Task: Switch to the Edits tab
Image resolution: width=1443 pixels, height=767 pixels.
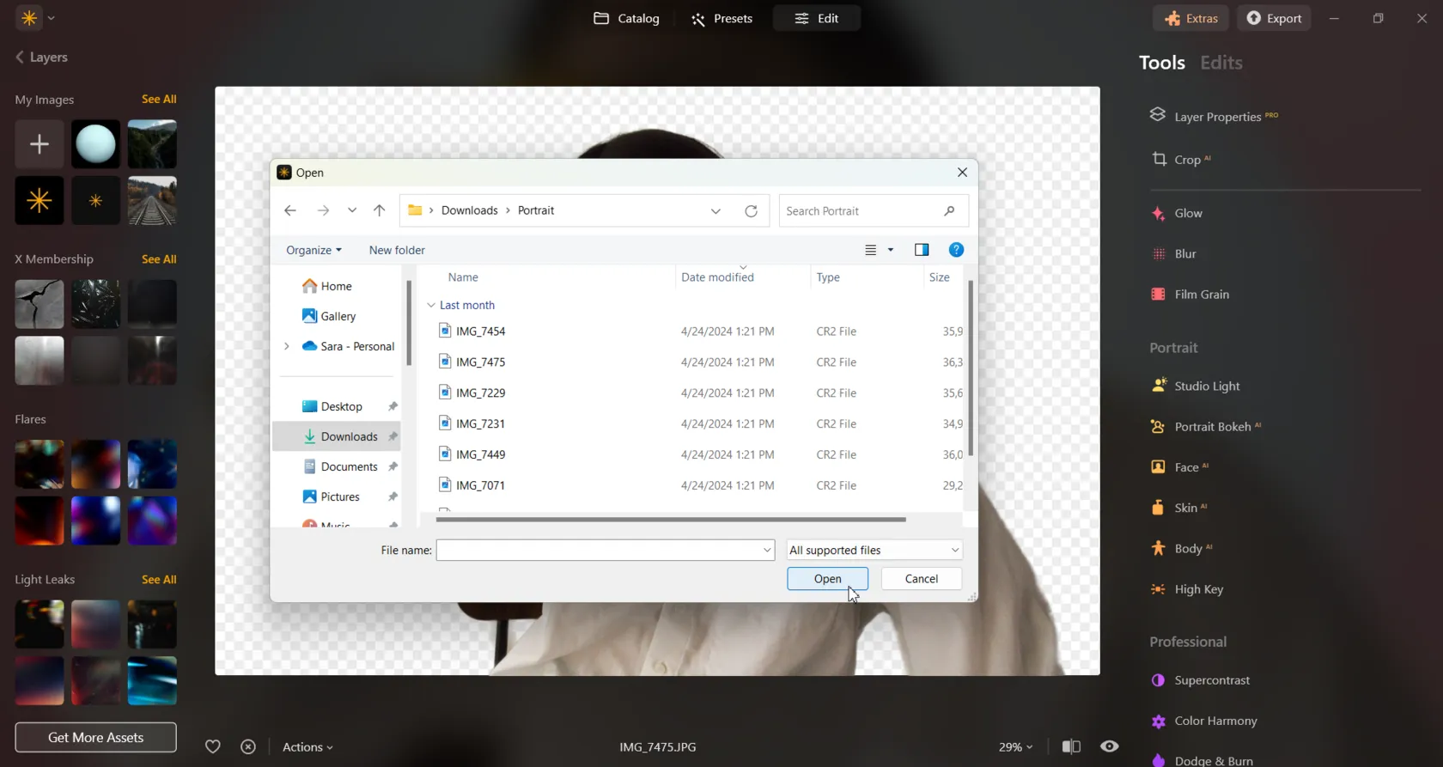Action: pyautogui.click(x=1221, y=63)
